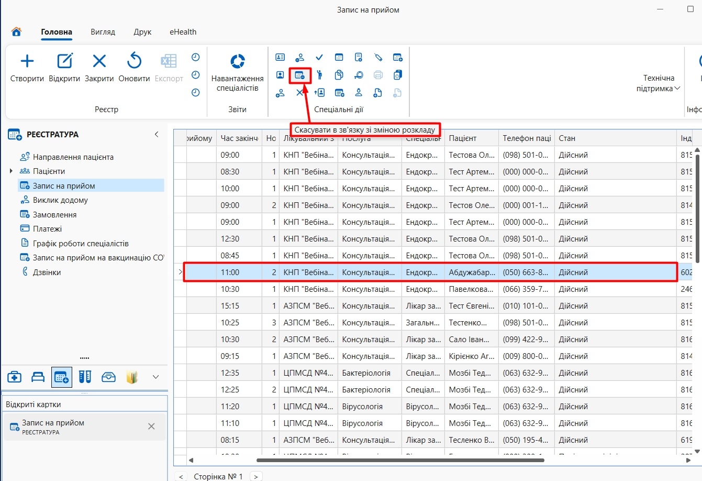Viewport: 702px width, 481px height.
Task: Click the cancel-due-to-schedule-change calendar icon
Action: coord(300,75)
